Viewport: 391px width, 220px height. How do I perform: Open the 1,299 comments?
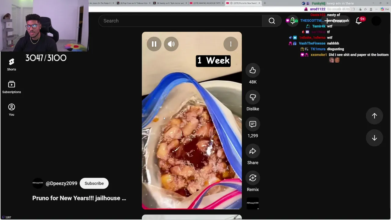tap(253, 124)
